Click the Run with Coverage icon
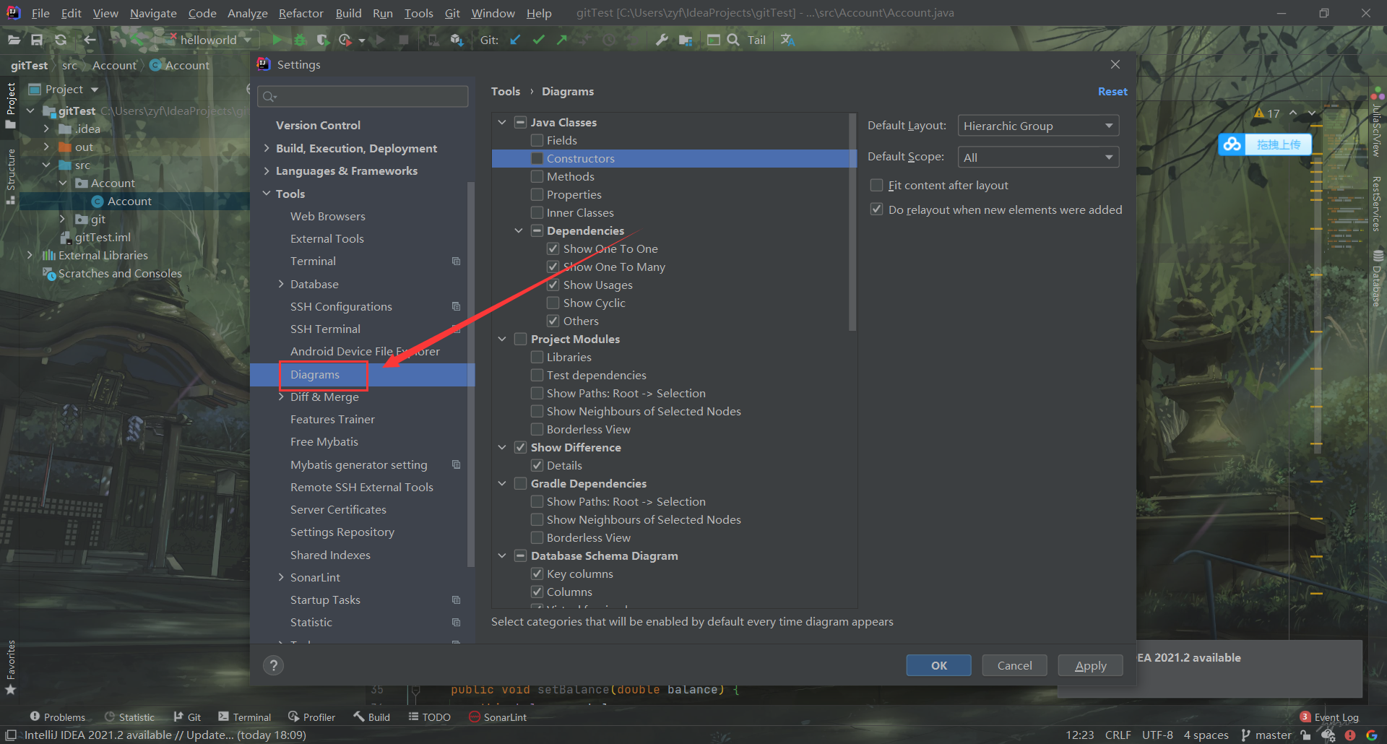This screenshot has width=1387, height=744. click(323, 40)
